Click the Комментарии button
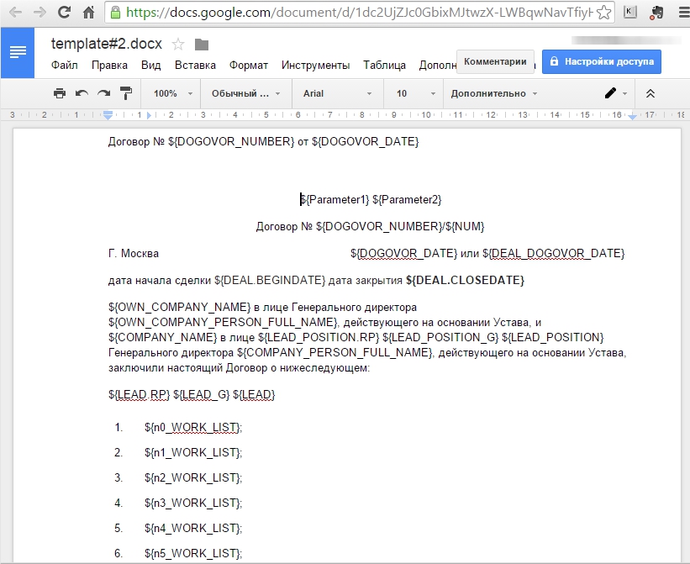Viewport: 690px width, 564px height. point(495,61)
